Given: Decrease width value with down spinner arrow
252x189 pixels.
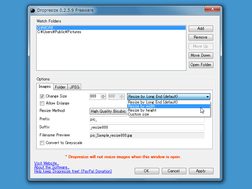Looking at the screenshot, I should coord(103,98).
